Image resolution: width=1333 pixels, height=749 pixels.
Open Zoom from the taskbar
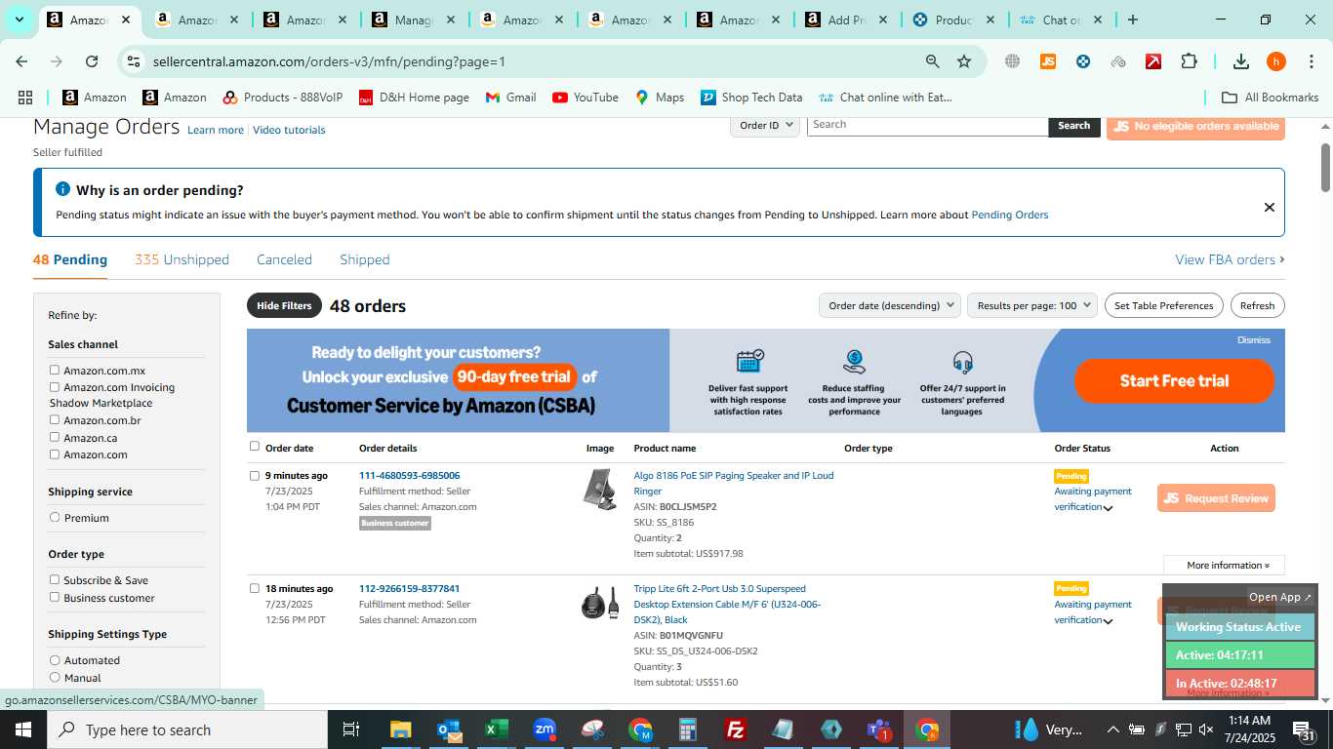tap(545, 729)
